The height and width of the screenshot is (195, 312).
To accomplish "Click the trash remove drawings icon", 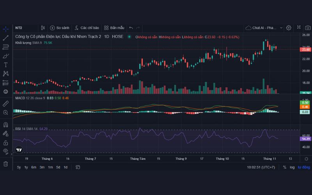I will (x=5, y=164).
